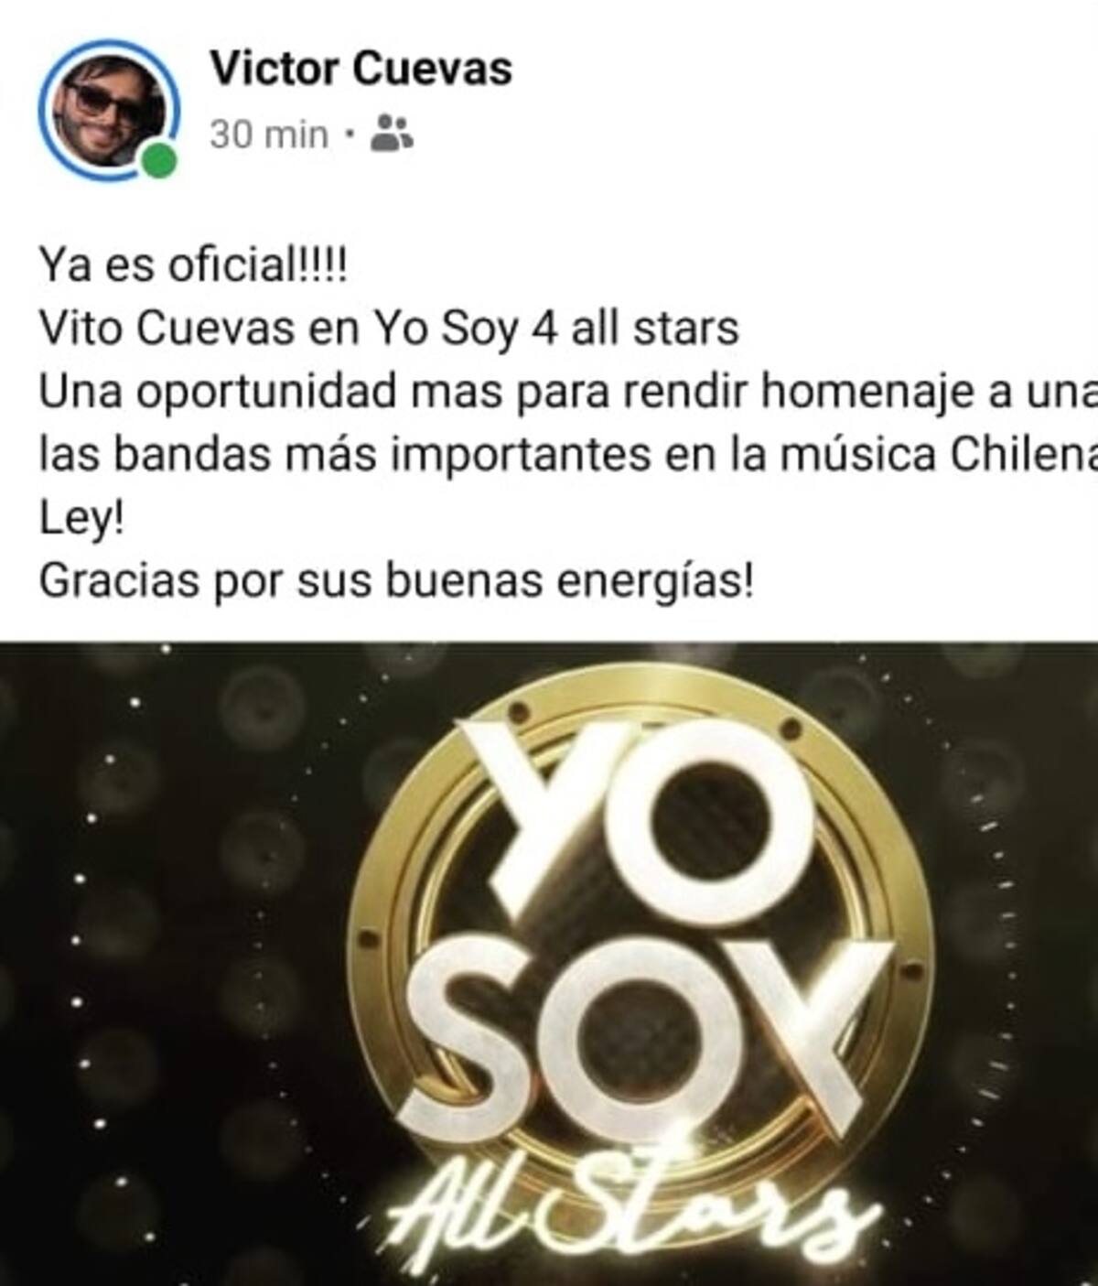Screen dimensions: 1098x1286
Task: Click the line about 'bandas más importantes'
Action: point(567,455)
